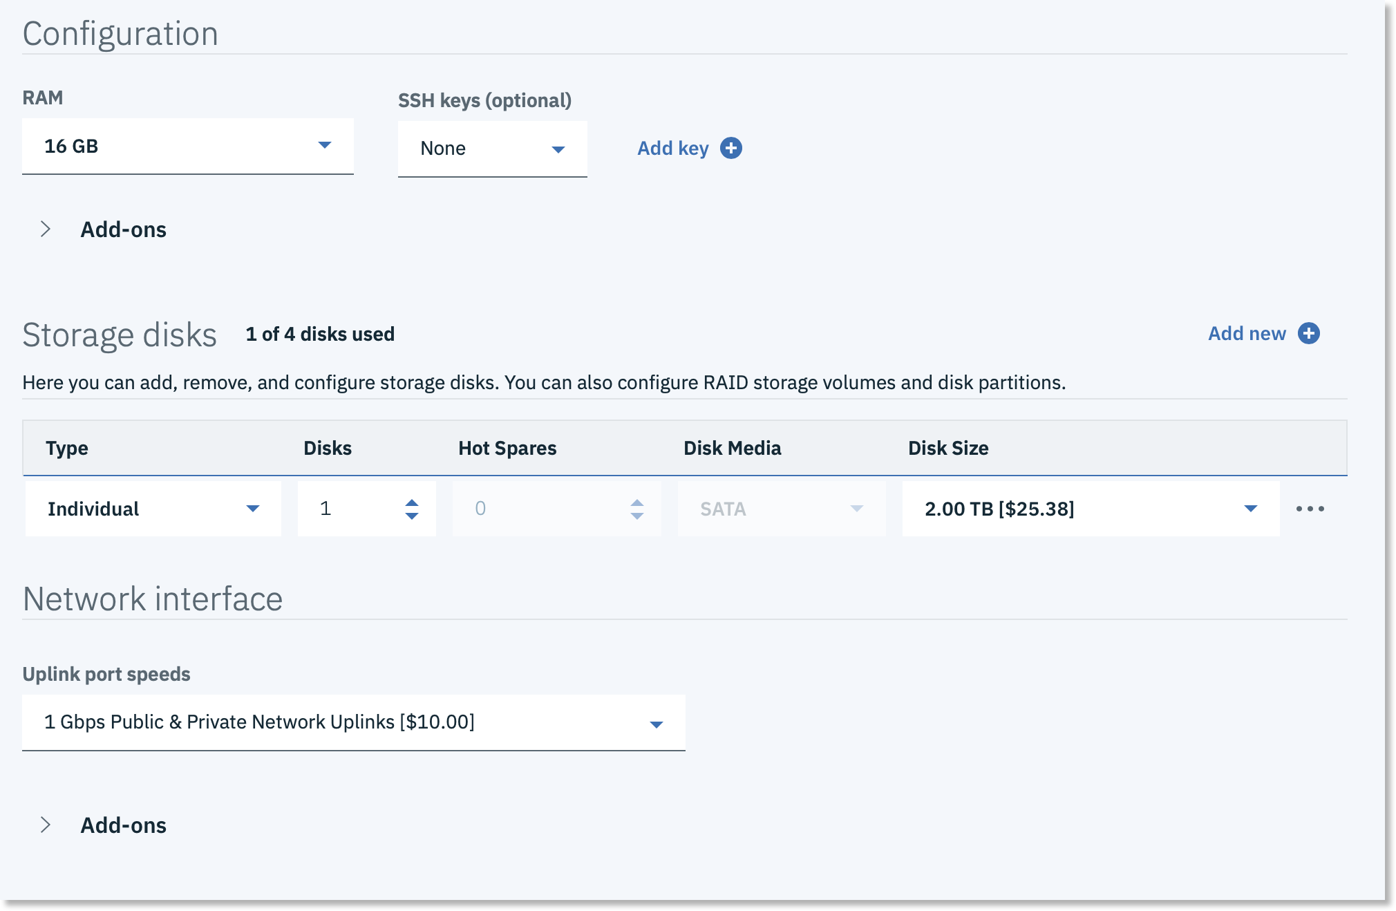This screenshot has width=1396, height=911.
Task: Click the Disk Size column header
Action: click(948, 448)
